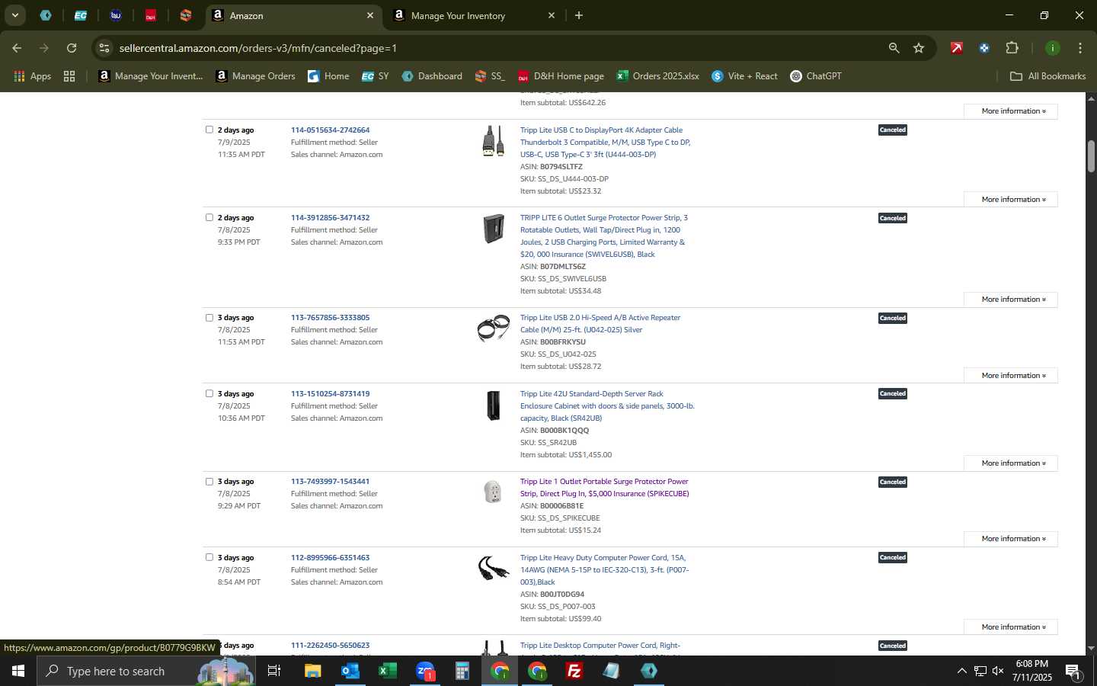Open the Extensions puzzle icon
1097x686 pixels.
click(1012, 48)
